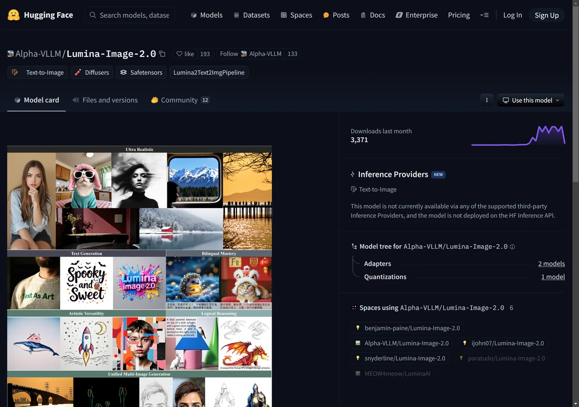Open paratudo/Lumina-Image-2.0 space

[502, 358]
